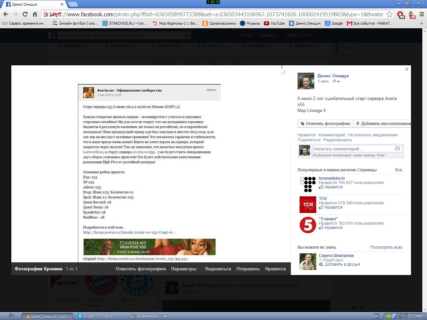Like the photo via Нравится link

[306, 135]
